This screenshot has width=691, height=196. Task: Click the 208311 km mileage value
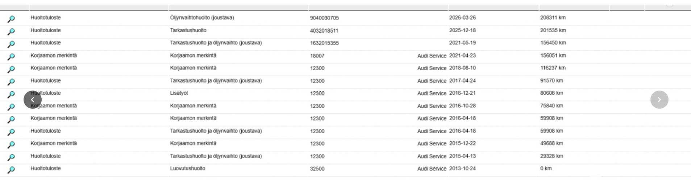553,17
